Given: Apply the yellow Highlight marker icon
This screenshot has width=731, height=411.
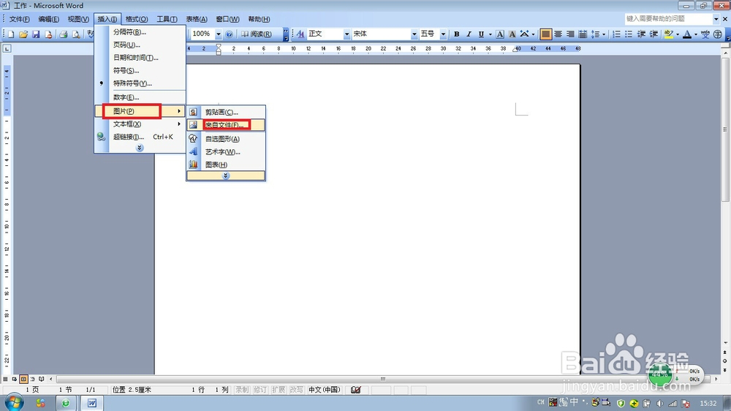Looking at the screenshot, I should [669, 34].
